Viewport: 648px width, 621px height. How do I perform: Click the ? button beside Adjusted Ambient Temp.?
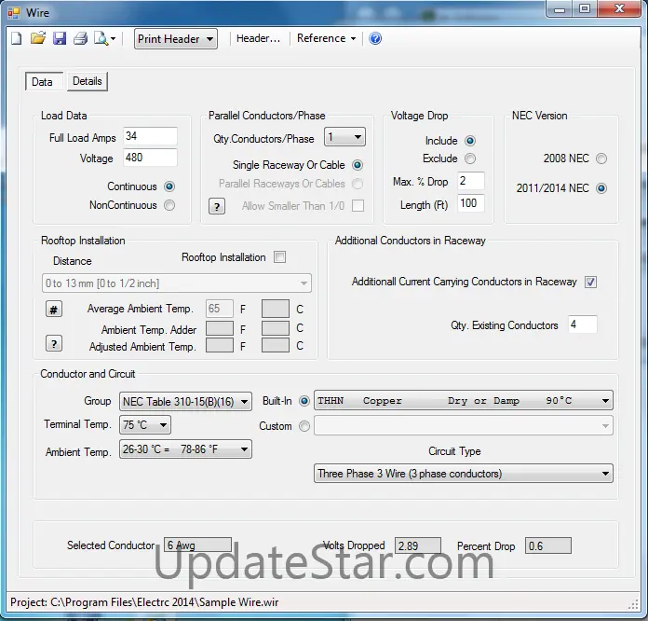point(54,343)
